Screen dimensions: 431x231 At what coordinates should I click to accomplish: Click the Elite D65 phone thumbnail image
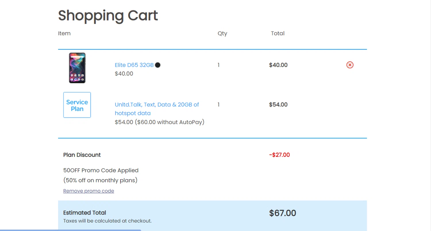pyautogui.click(x=77, y=68)
